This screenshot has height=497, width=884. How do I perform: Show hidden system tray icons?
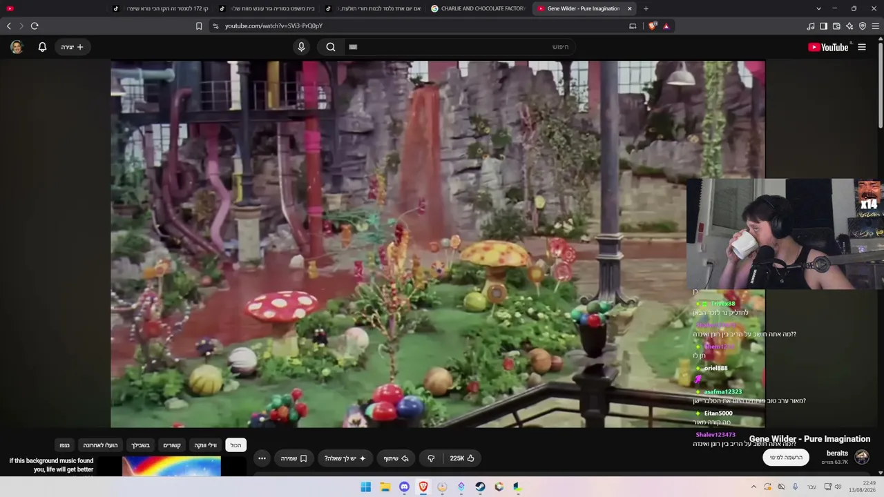tap(753, 487)
